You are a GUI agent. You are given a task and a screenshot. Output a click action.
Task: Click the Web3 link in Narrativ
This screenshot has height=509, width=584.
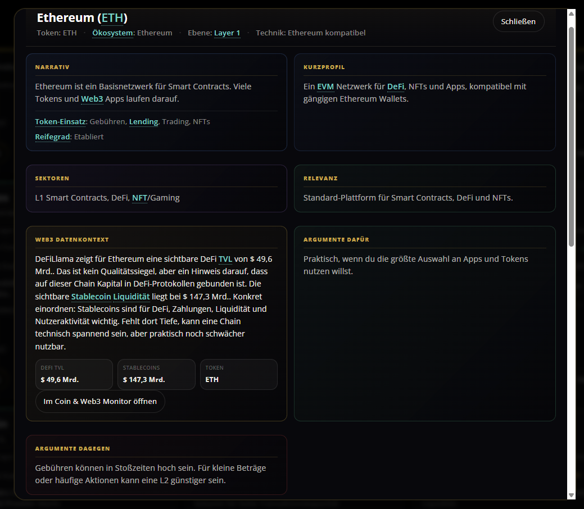click(x=92, y=99)
